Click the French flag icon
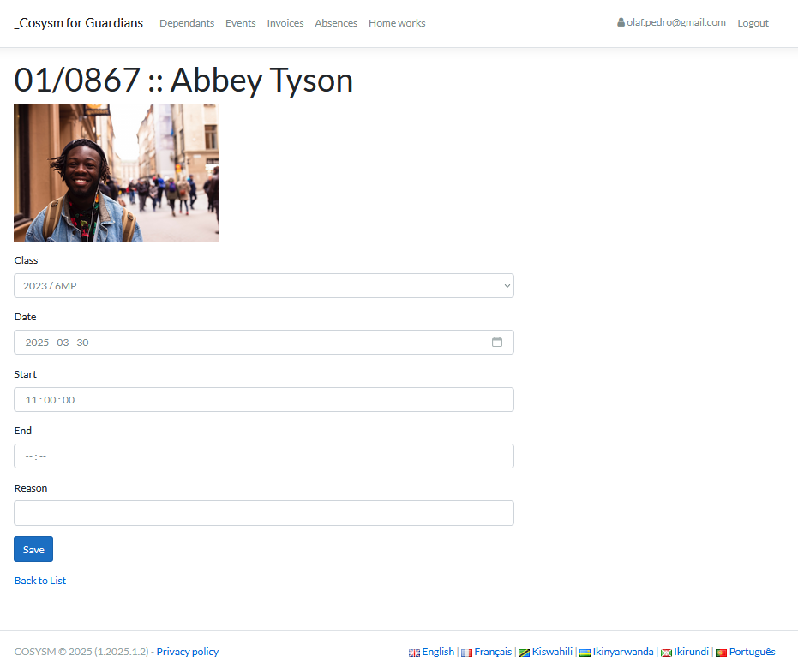The height and width of the screenshot is (668, 798). [x=466, y=653]
